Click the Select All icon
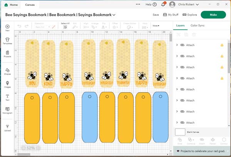The width and height of the screenshot is (231, 157). [x=65, y=27]
